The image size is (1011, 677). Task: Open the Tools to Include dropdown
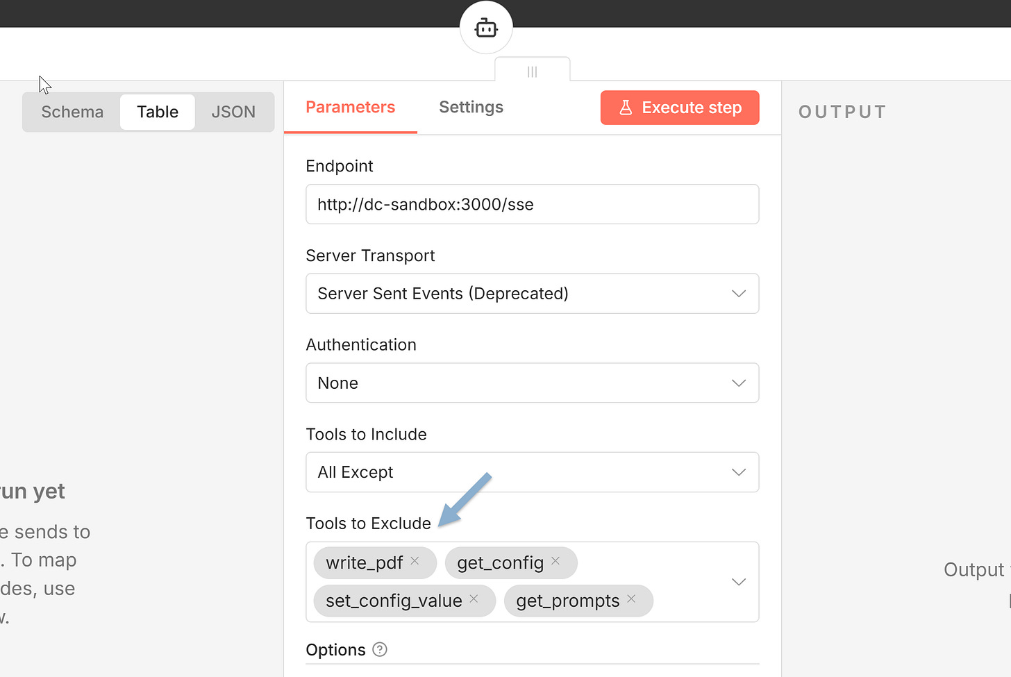(738, 472)
